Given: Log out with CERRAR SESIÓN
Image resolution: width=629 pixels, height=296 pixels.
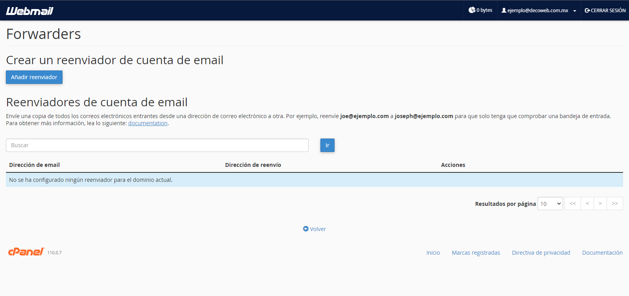Looking at the screenshot, I should click(x=605, y=11).
